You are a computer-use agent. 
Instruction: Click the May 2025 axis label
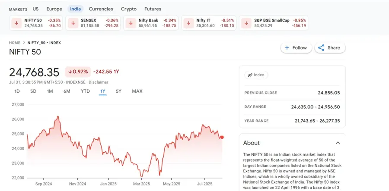tap(172, 184)
